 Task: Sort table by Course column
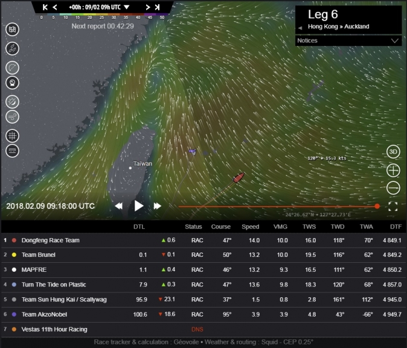[221, 227]
